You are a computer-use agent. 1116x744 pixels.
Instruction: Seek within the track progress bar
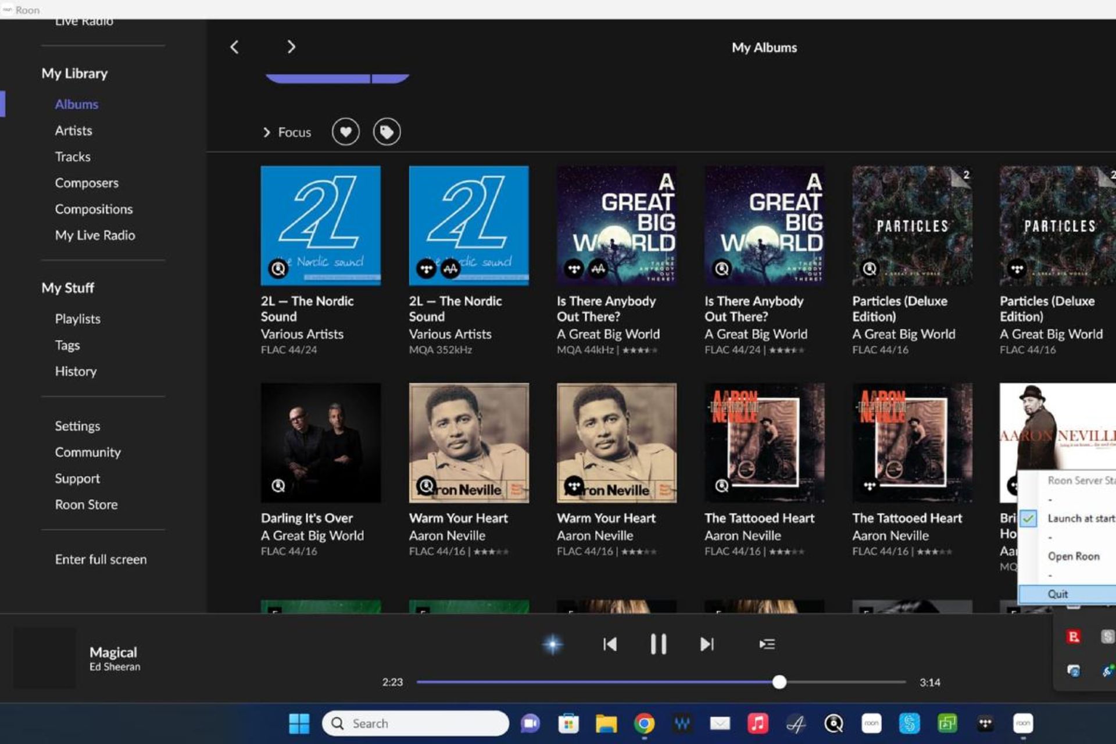[x=661, y=682]
